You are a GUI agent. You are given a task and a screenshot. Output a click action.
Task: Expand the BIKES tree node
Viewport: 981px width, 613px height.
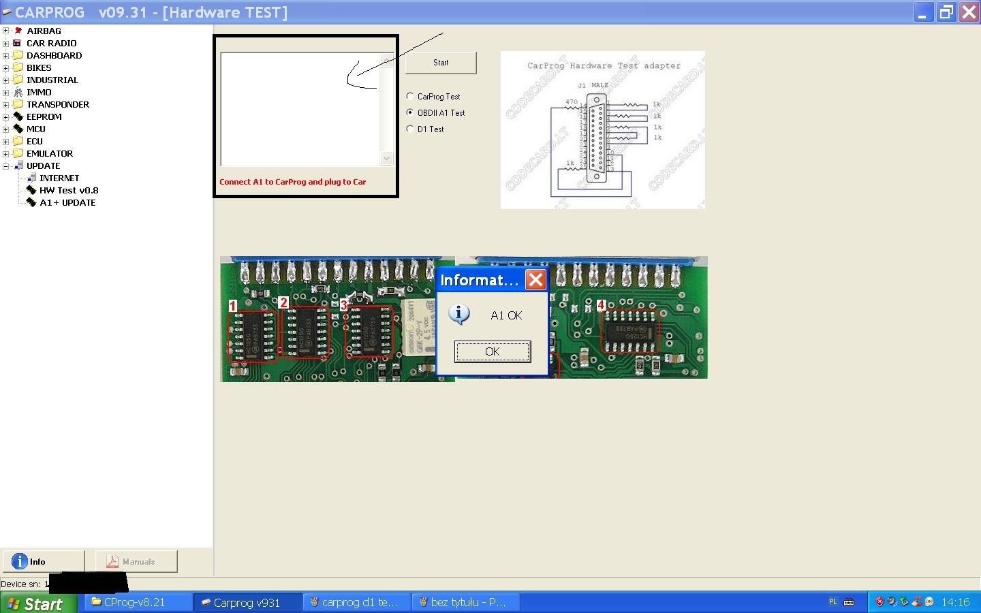pyautogui.click(x=5, y=67)
